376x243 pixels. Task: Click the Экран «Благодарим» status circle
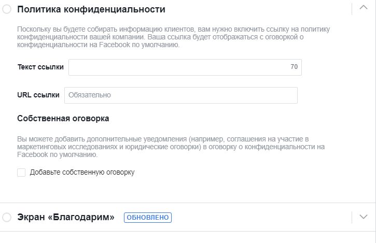point(7,217)
